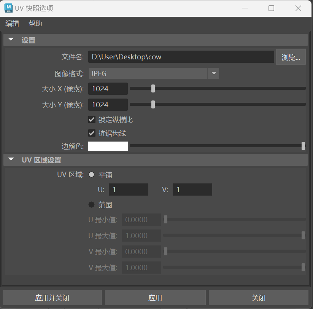Open the 边颜色 white color swatch
This screenshot has width=313, height=309.
pyautogui.click(x=108, y=146)
